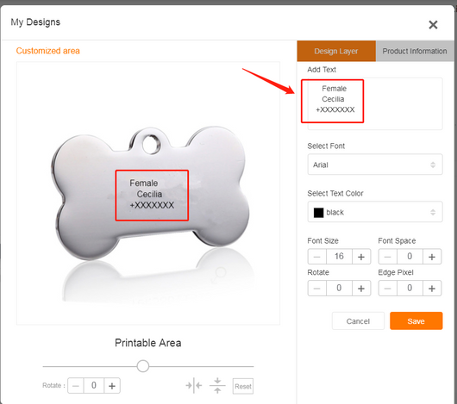Decrease the Font Space value
Screen dimensions: 457x404
(388, 257)
